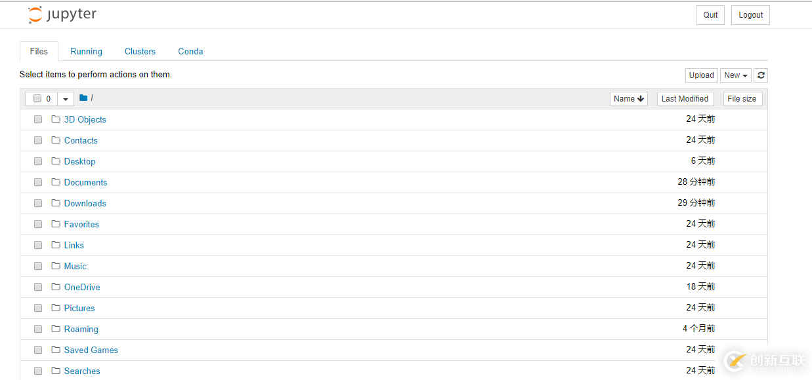Image resolution: width=812 pixels, height=380 pixels.
Task: Click the refresh file list icon
Action: click(761, 75)
